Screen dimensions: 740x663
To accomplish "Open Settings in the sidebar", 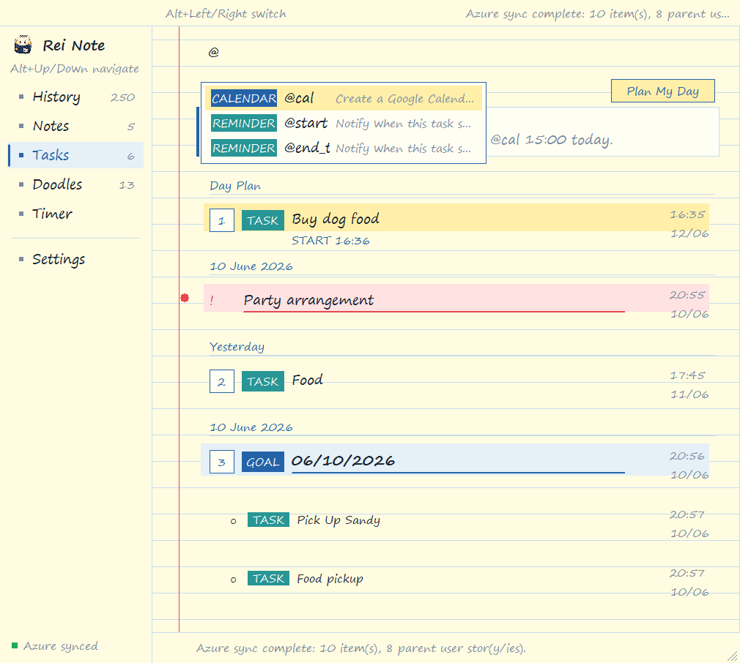I will tap(76, 259).
